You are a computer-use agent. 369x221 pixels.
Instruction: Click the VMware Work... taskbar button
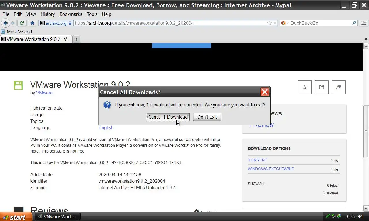coord(58,217)
